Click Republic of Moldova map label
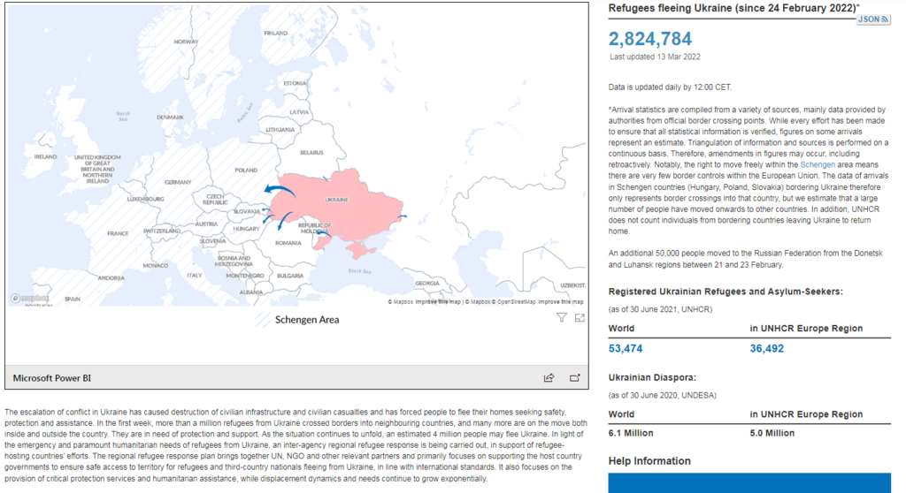 315,228
